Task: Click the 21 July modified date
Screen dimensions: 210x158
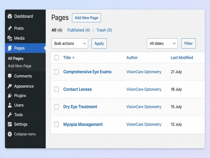Action: coord(176,72)
